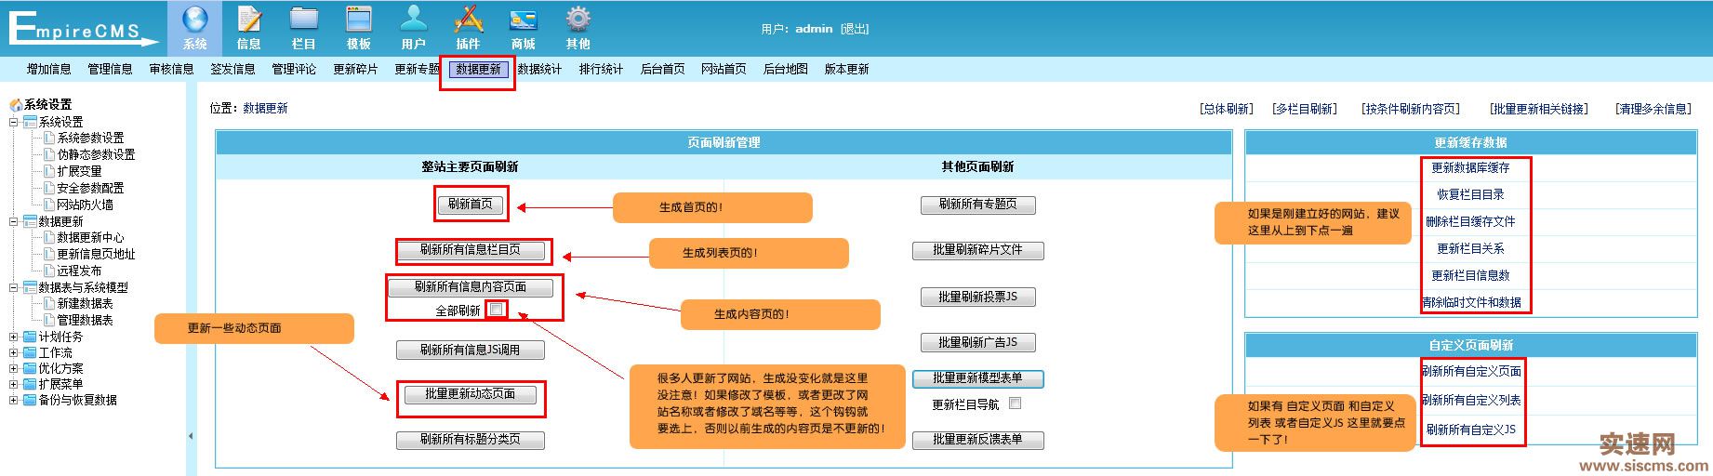Open the 插件 plugin icon

click(x=468, y=20)
